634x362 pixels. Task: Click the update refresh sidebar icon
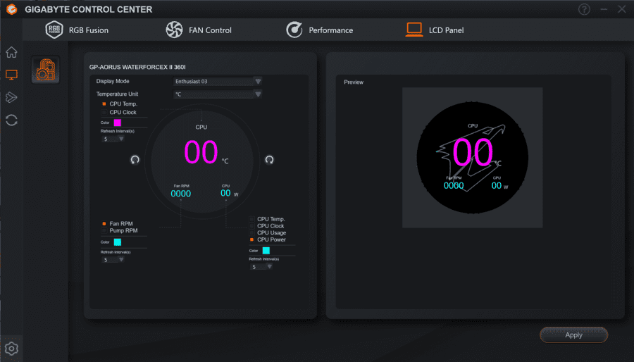pos(11,120)
